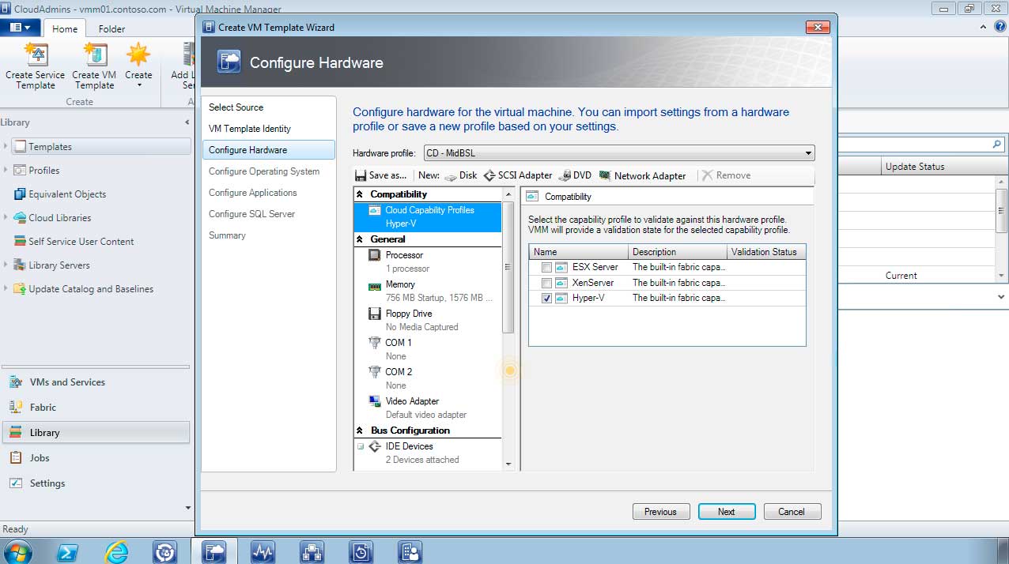Expand the Templates library node

tap(6, 146)
